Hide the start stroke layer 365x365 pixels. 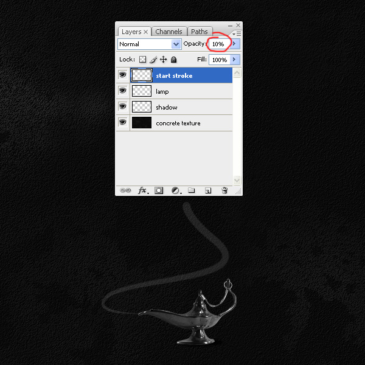click(x=123, y=75)
